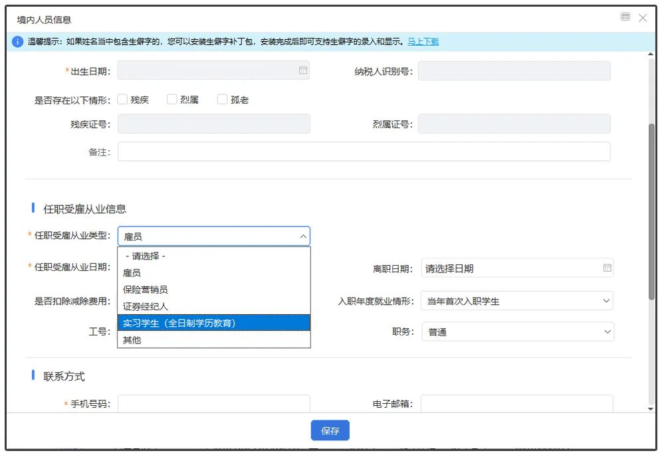The width and height of the screenshot is (662, 455).
Task: Click the 工号 label
Action: [99, 331]
